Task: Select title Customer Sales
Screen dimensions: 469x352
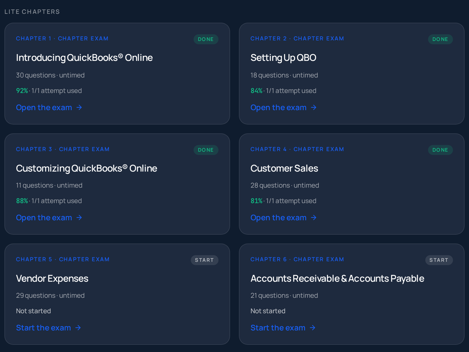Action: click(284, 168)
